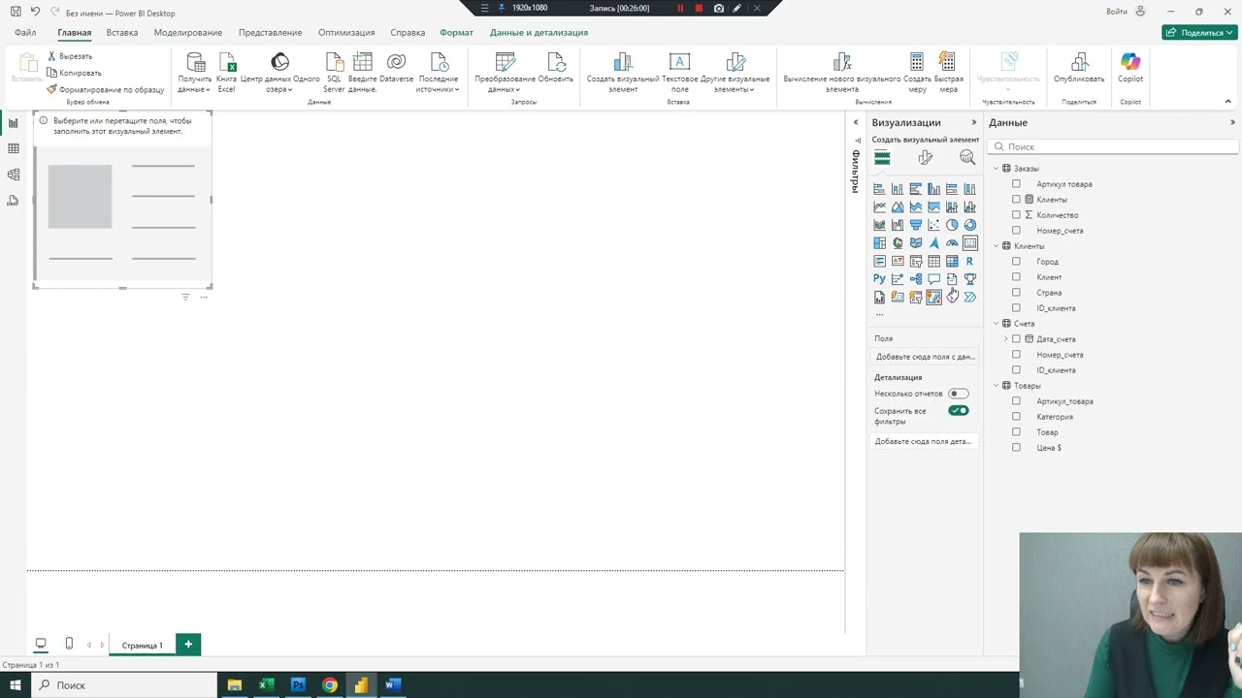Select the Q&A speech bubble visual
Viewport: 1242px width, 698px height.
[x=933, y=279]
